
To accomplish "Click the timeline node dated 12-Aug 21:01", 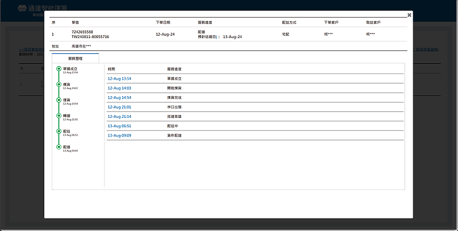I will tap(59, 116).
